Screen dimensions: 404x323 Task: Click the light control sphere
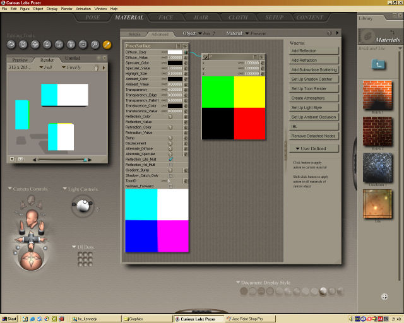pyautogui.click(x=82, y=204)
